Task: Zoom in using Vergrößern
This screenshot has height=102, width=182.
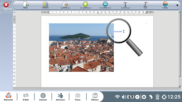Action: [85, 5]
